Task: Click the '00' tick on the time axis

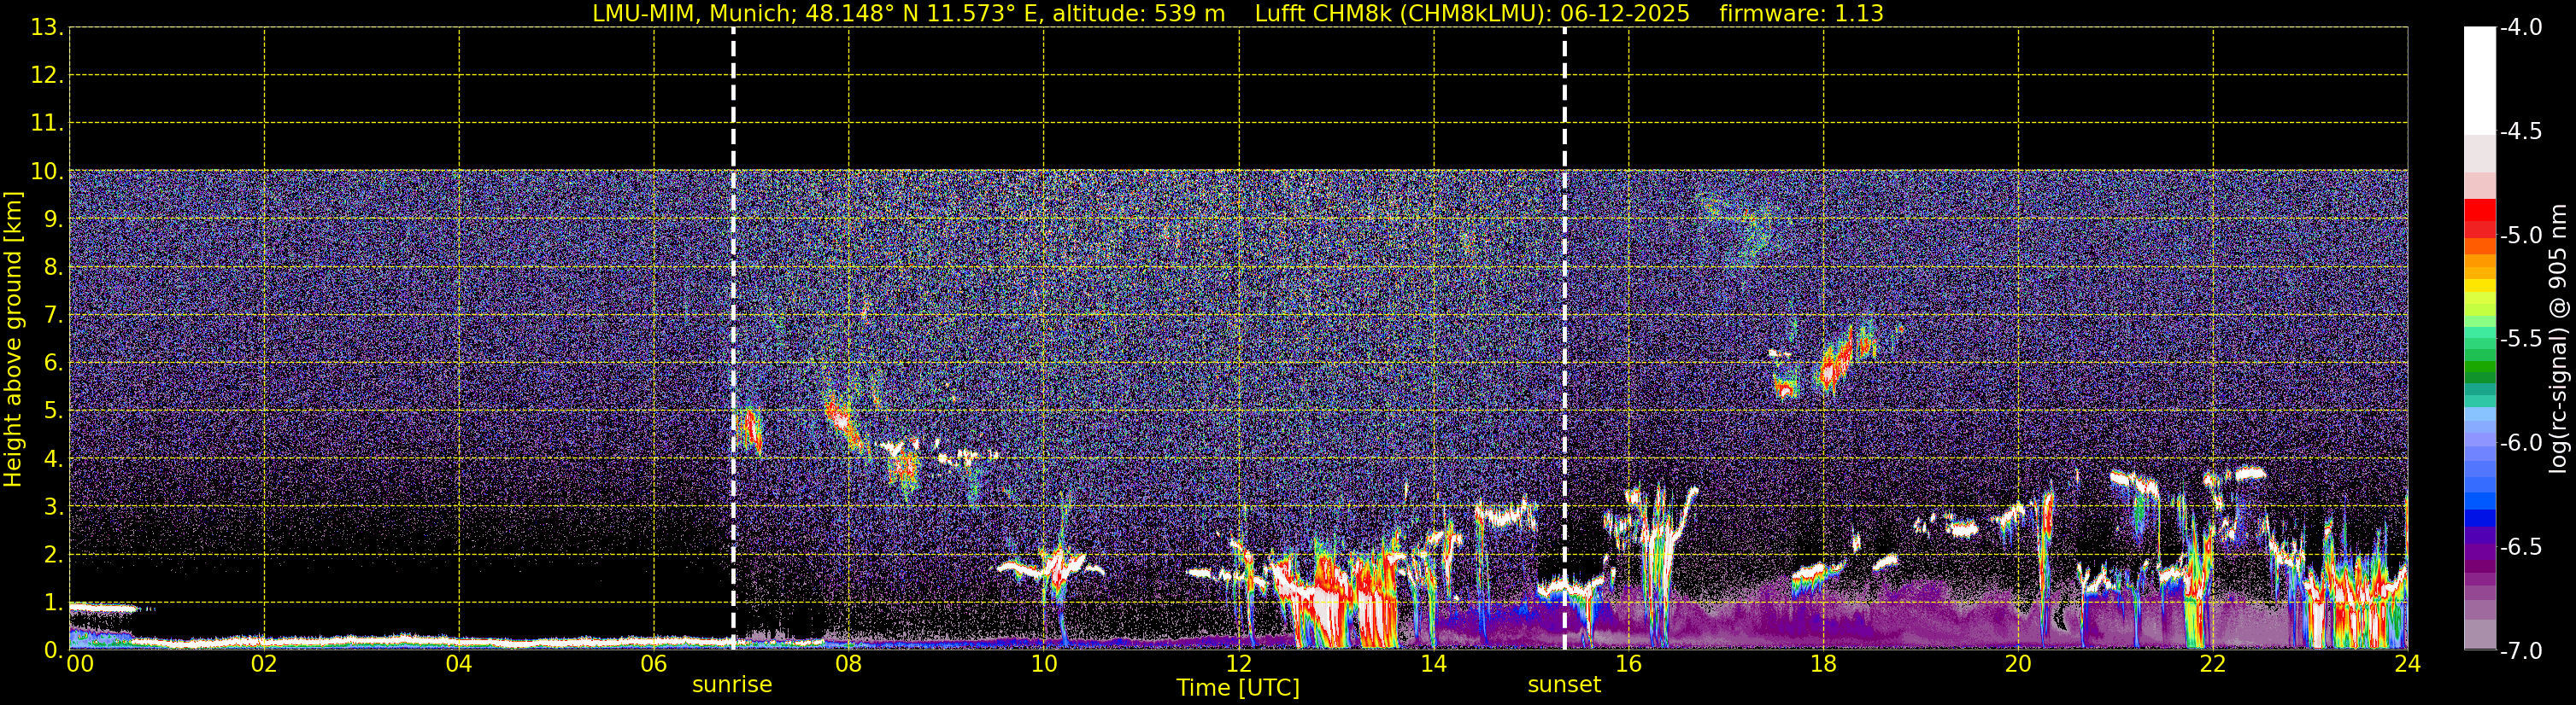Action: click(x=79, y=664)
